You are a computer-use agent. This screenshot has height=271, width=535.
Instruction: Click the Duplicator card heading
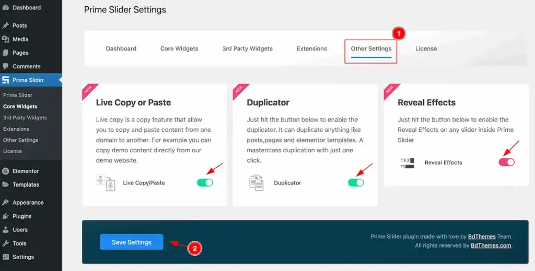pos(268,103)
